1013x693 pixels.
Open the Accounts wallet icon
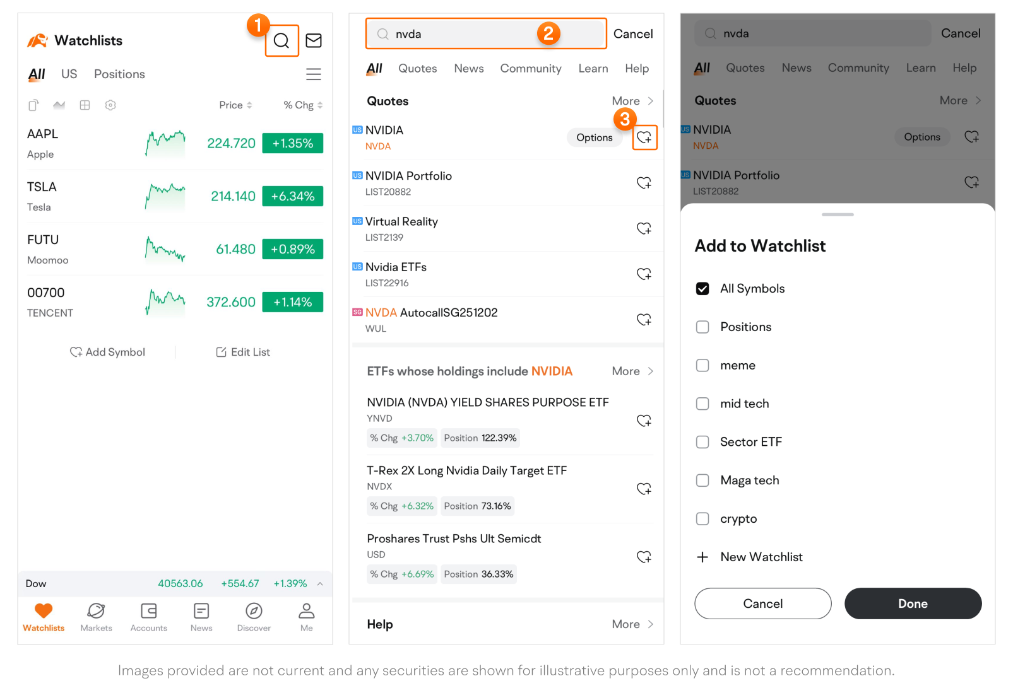[149, 617]
